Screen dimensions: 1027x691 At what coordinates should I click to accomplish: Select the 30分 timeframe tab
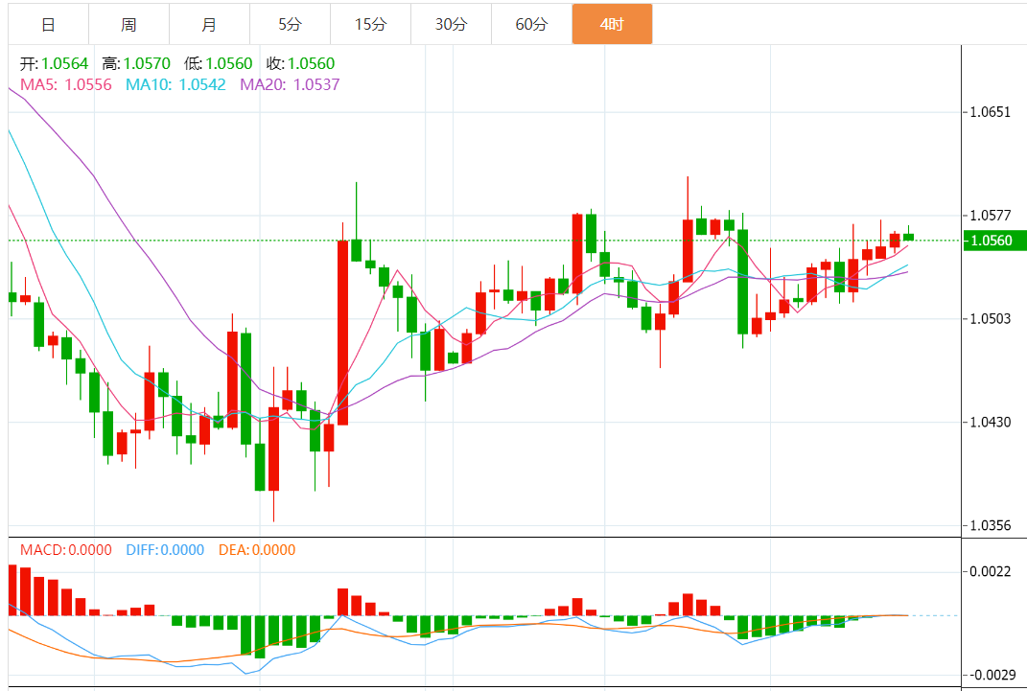(452, 24)
